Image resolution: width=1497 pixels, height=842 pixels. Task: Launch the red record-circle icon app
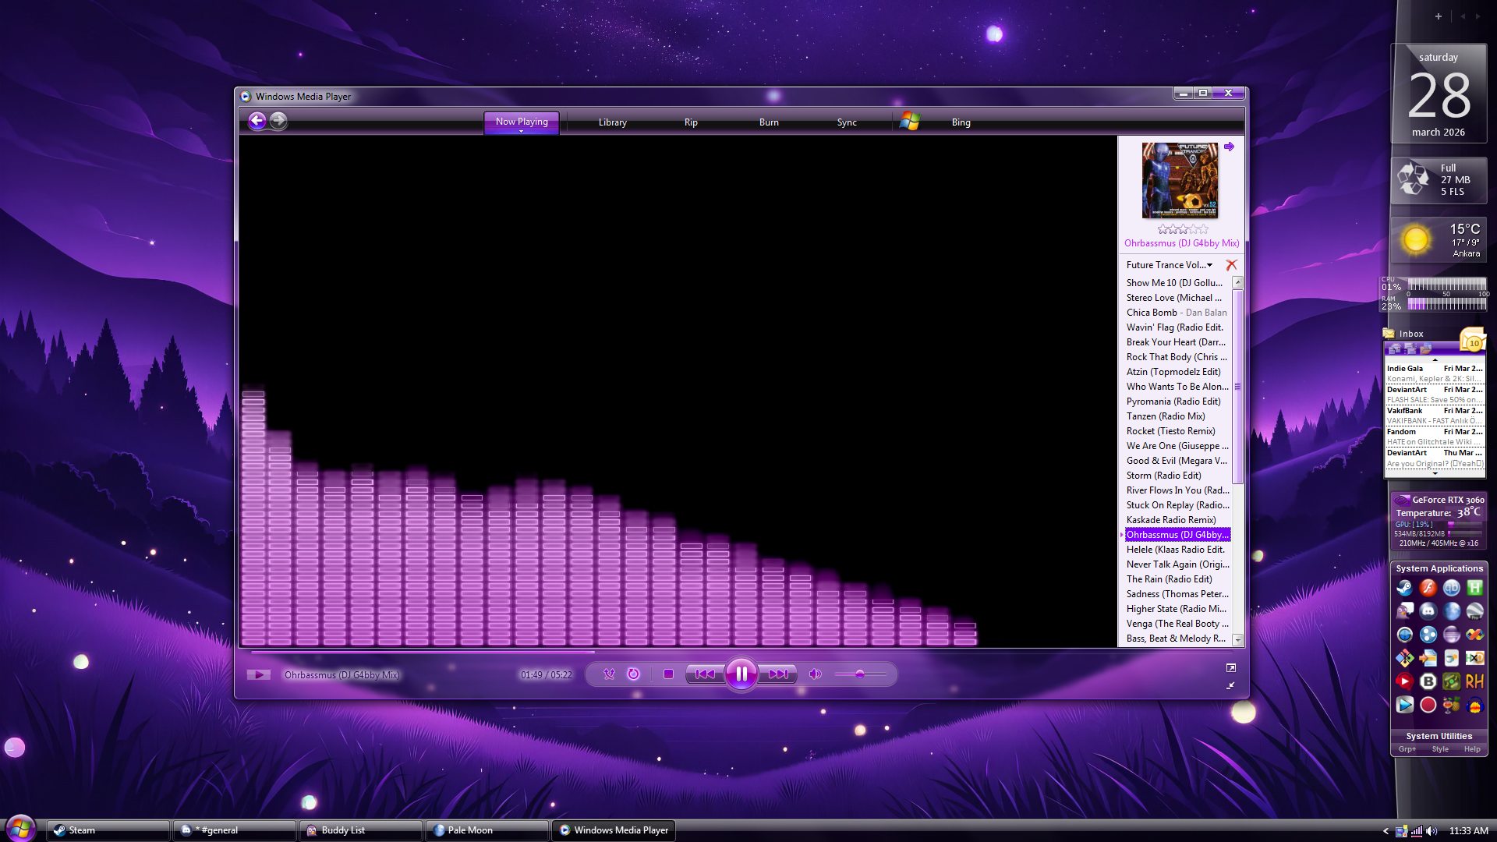tap(1428, 705)
